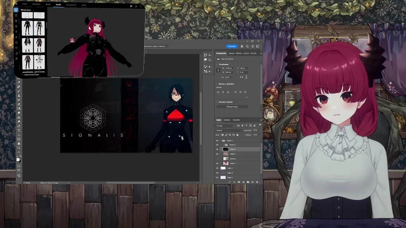Viewport: 406px width, 228px height.
Task: Select the Text tool in the Photoshop toolbar
Action: click(19, 130)
